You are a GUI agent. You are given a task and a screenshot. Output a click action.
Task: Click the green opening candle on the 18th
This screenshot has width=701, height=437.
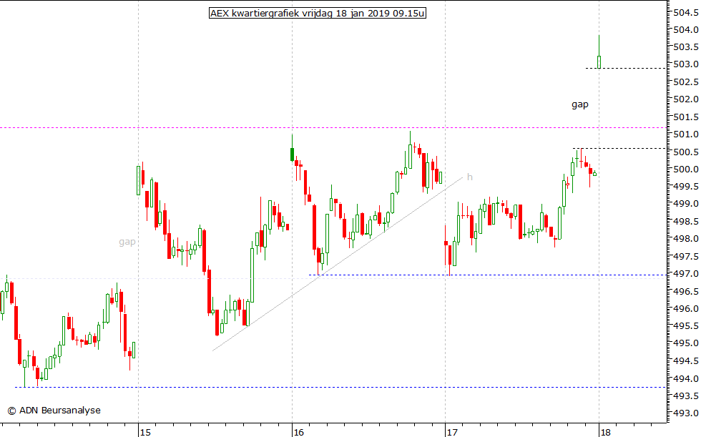pyautogui.click(x=599, y=62)
